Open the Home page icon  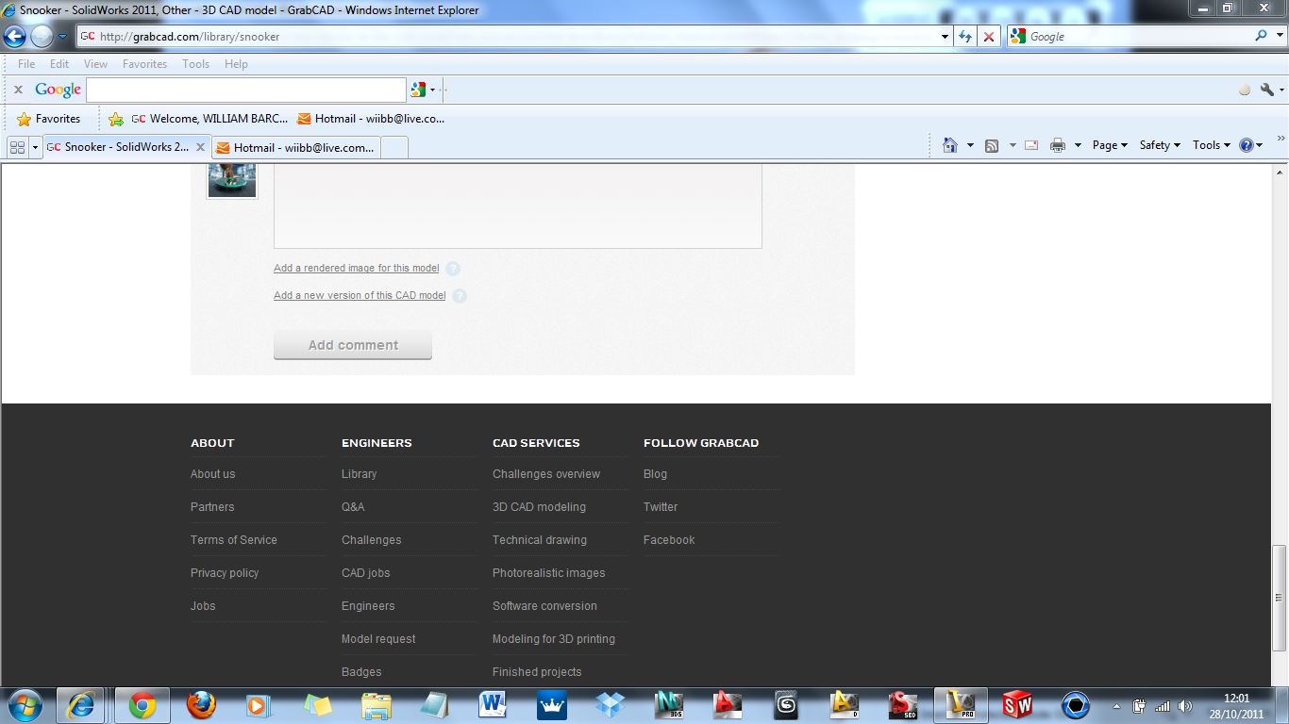pos(950,145)
